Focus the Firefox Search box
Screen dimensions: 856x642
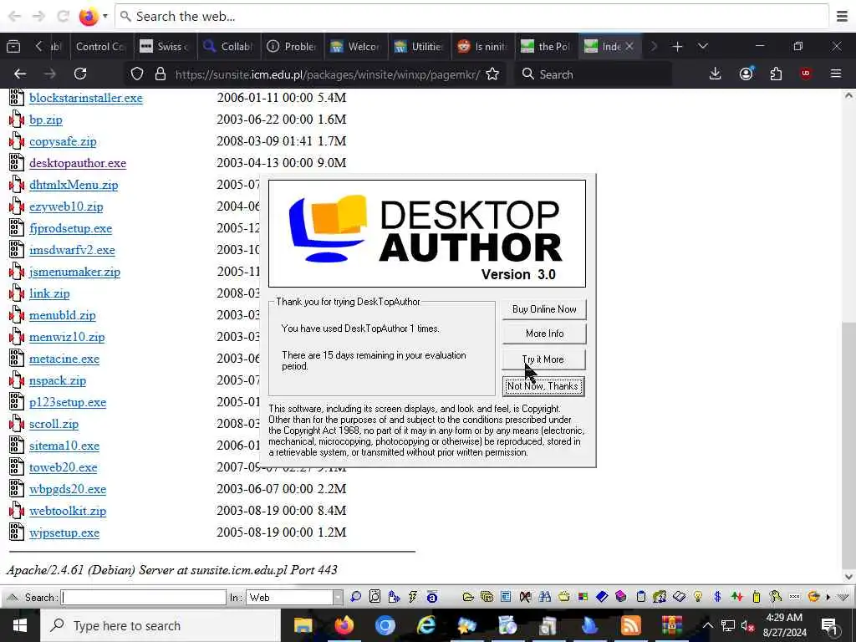coord(593,74)
